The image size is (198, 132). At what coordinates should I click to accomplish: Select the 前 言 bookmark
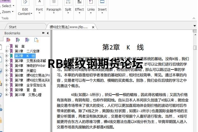pyautogui.click(x=20, y=46)
